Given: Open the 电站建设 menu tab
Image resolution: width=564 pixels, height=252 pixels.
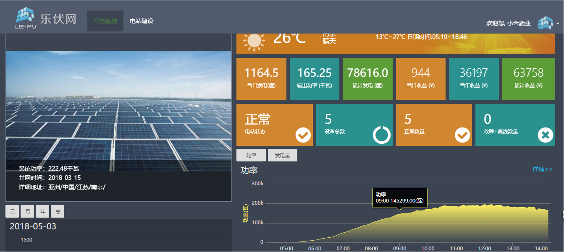Looking at the screenshot, I should (142, 21).
